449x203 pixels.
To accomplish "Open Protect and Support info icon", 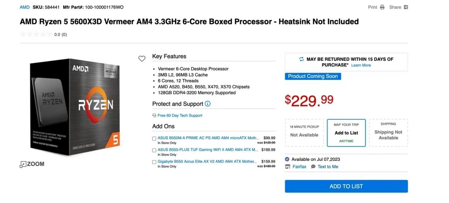I will (208, 104).
